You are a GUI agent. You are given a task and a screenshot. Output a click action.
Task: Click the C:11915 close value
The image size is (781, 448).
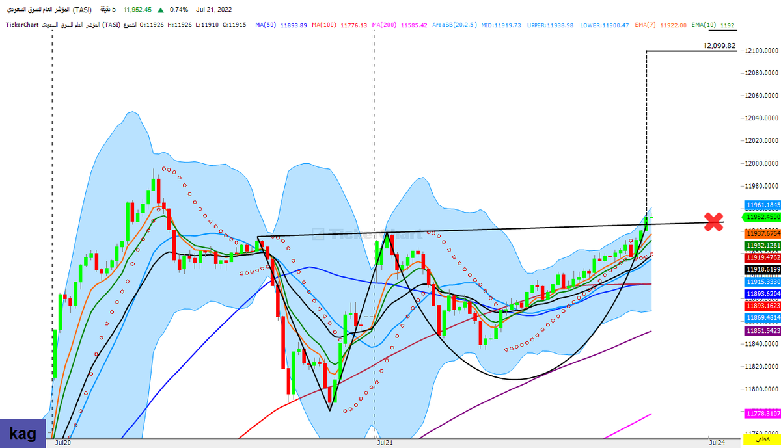(235, 25)
